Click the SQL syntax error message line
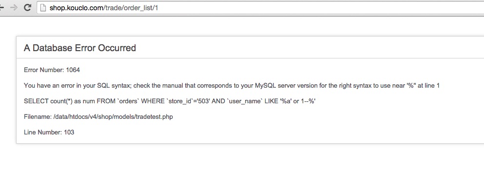This screenshot has height=189, width=484. point(232,85)
